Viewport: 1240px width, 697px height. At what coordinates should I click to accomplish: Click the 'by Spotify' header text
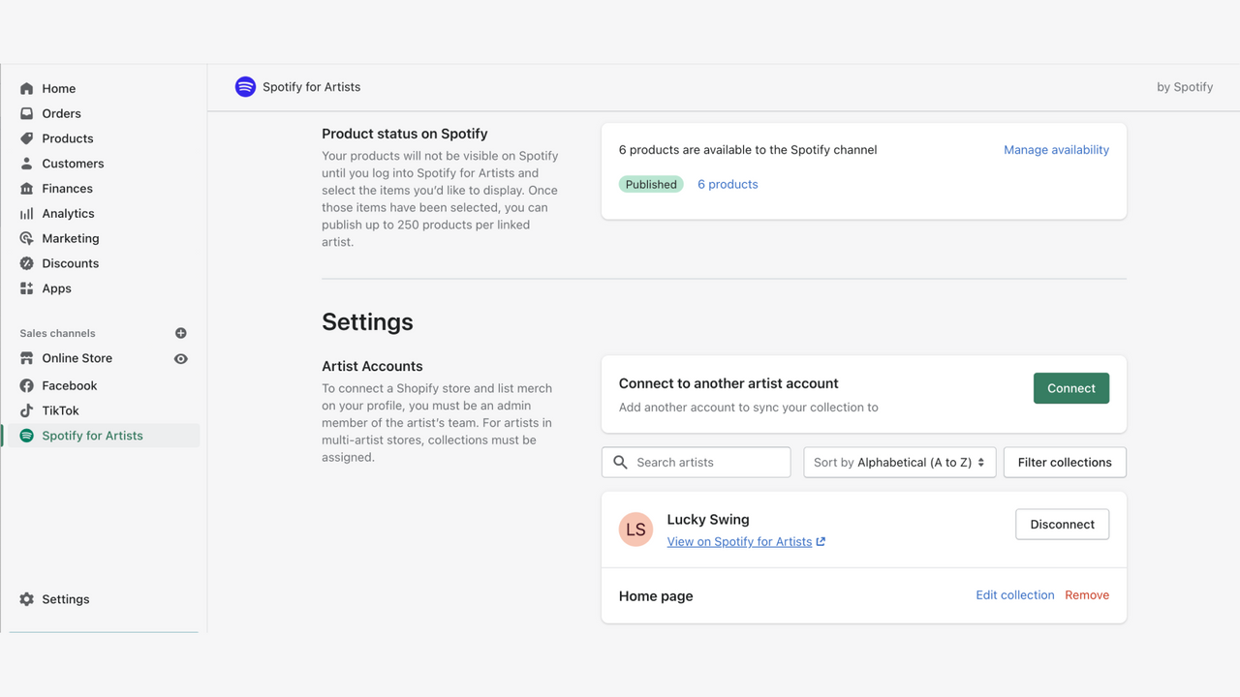pyautogui.click(x=1185, y=87)
